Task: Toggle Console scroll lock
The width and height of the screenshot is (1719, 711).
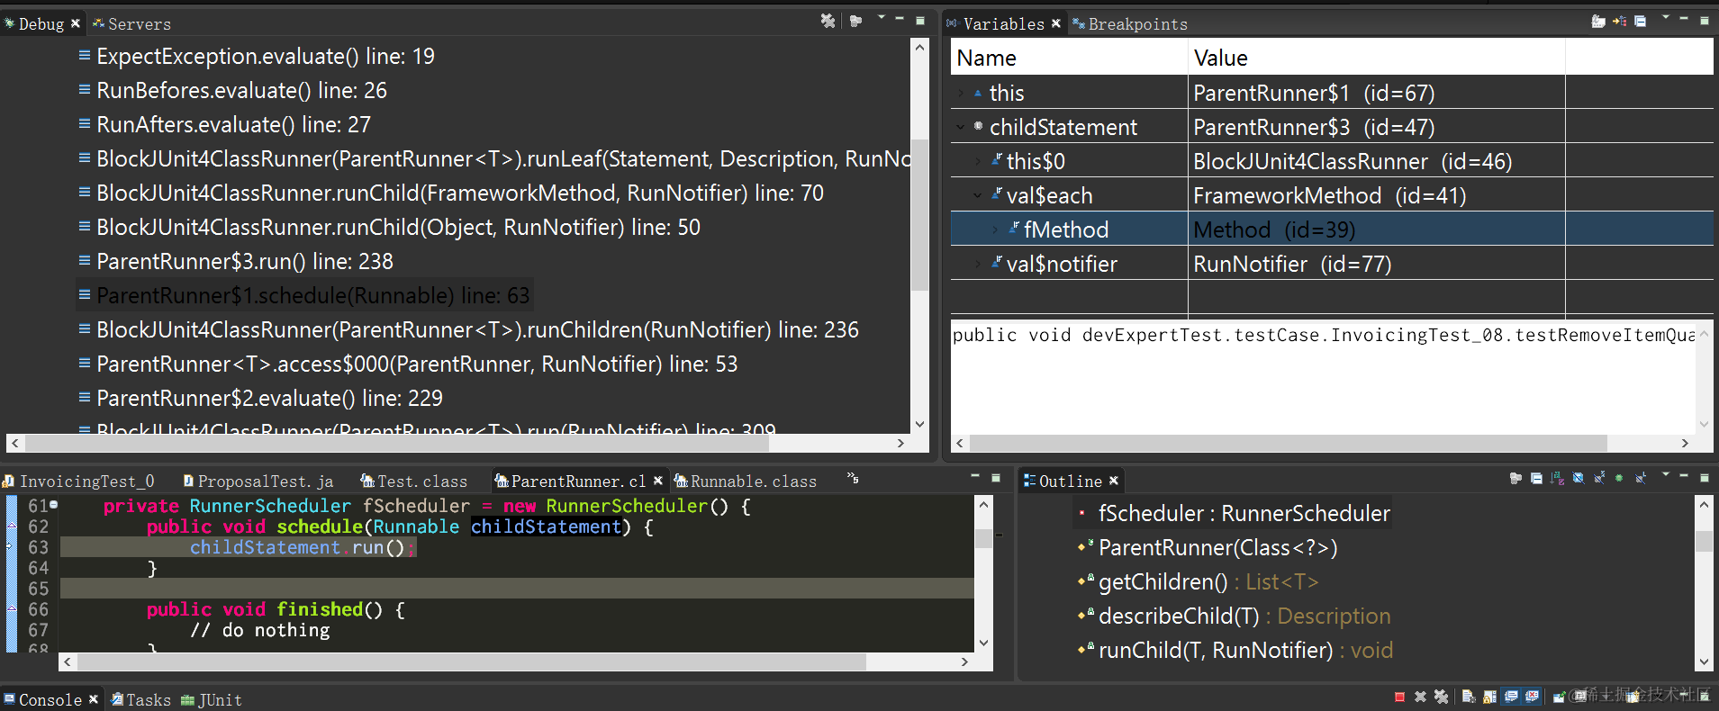Action: coord(1489,697)
